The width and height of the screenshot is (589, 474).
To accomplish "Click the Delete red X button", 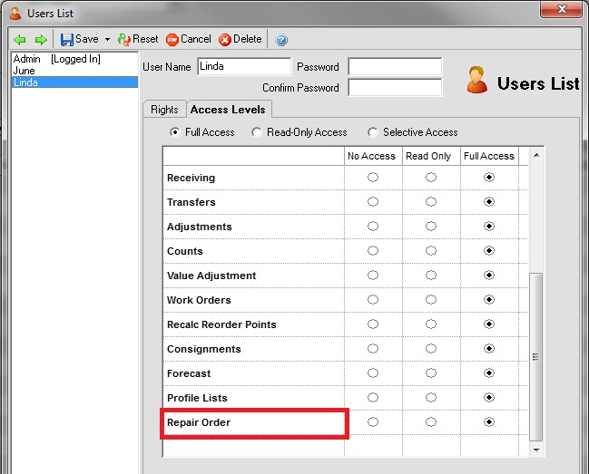I will coord(241,40).
